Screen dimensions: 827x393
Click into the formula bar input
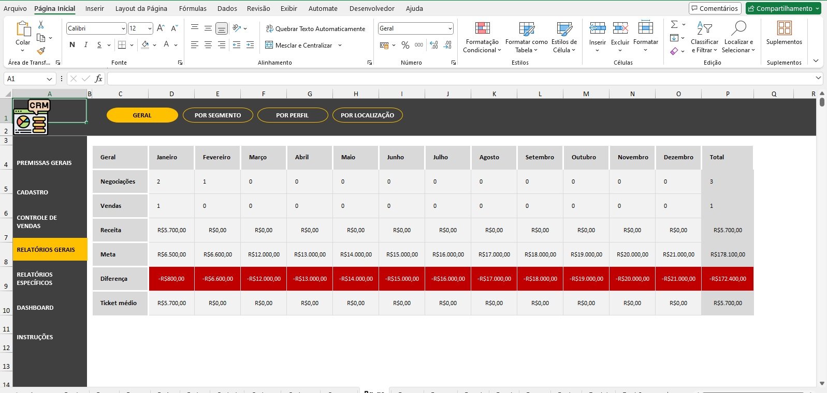pos(456,79)
